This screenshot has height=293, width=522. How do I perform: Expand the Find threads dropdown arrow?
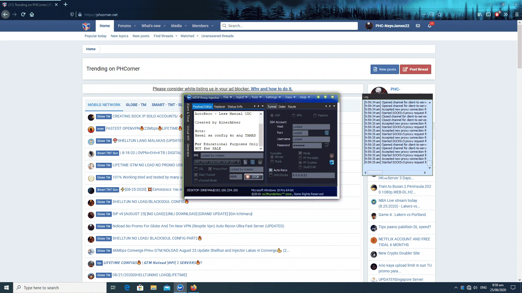pyautogui.click(x=176, y=36)
